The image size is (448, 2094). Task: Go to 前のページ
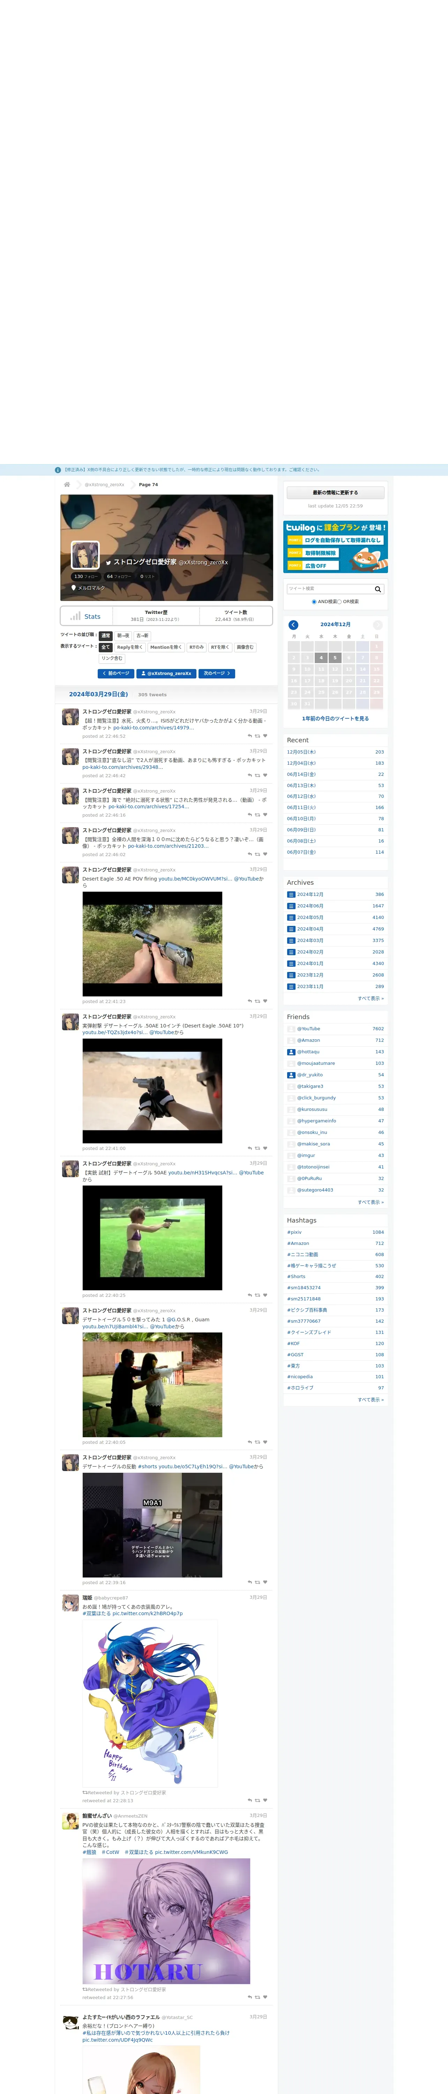click(115, 673)
